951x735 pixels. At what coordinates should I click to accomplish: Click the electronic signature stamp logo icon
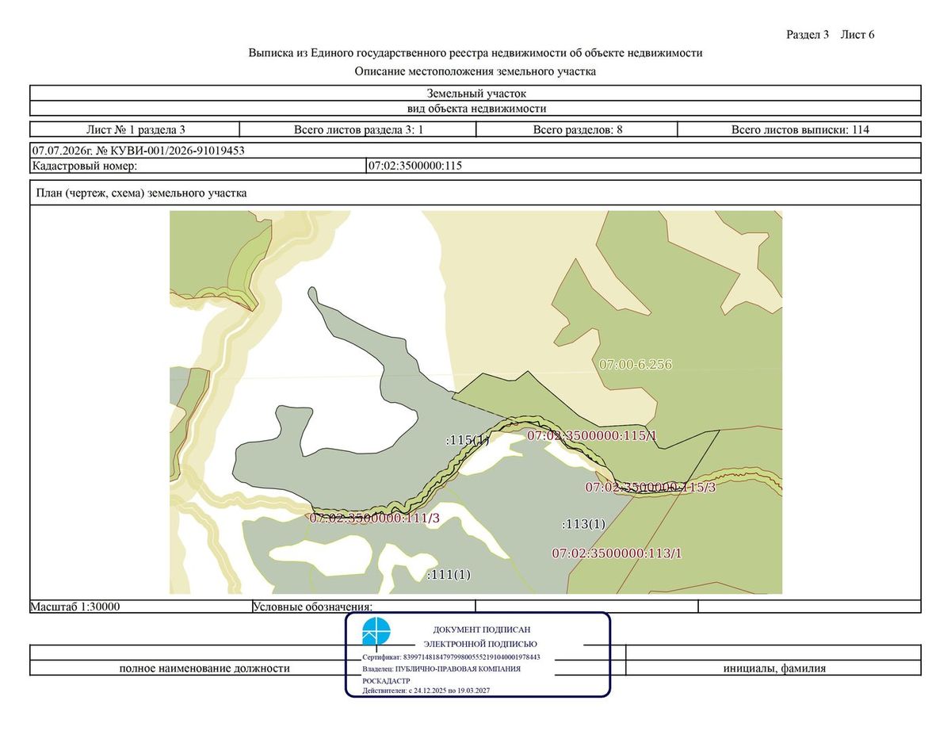pyautogui.click(x=376, y=632)
